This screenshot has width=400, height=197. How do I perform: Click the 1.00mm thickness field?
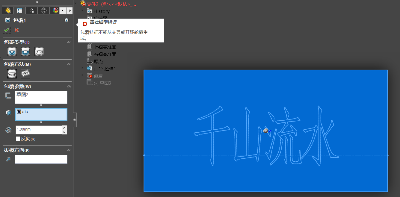[x=38, y=130]
